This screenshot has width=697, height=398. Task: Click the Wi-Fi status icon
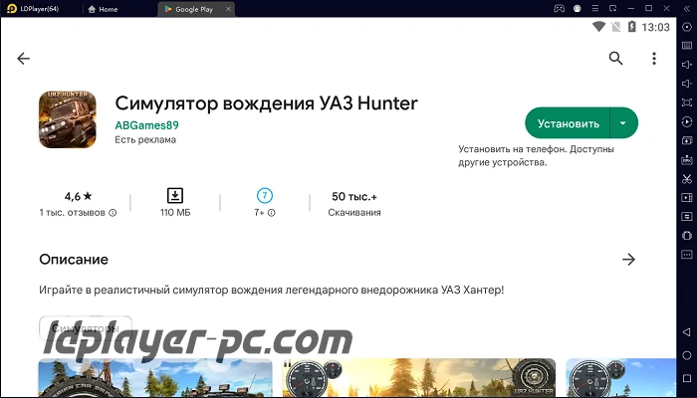point(598,27)
